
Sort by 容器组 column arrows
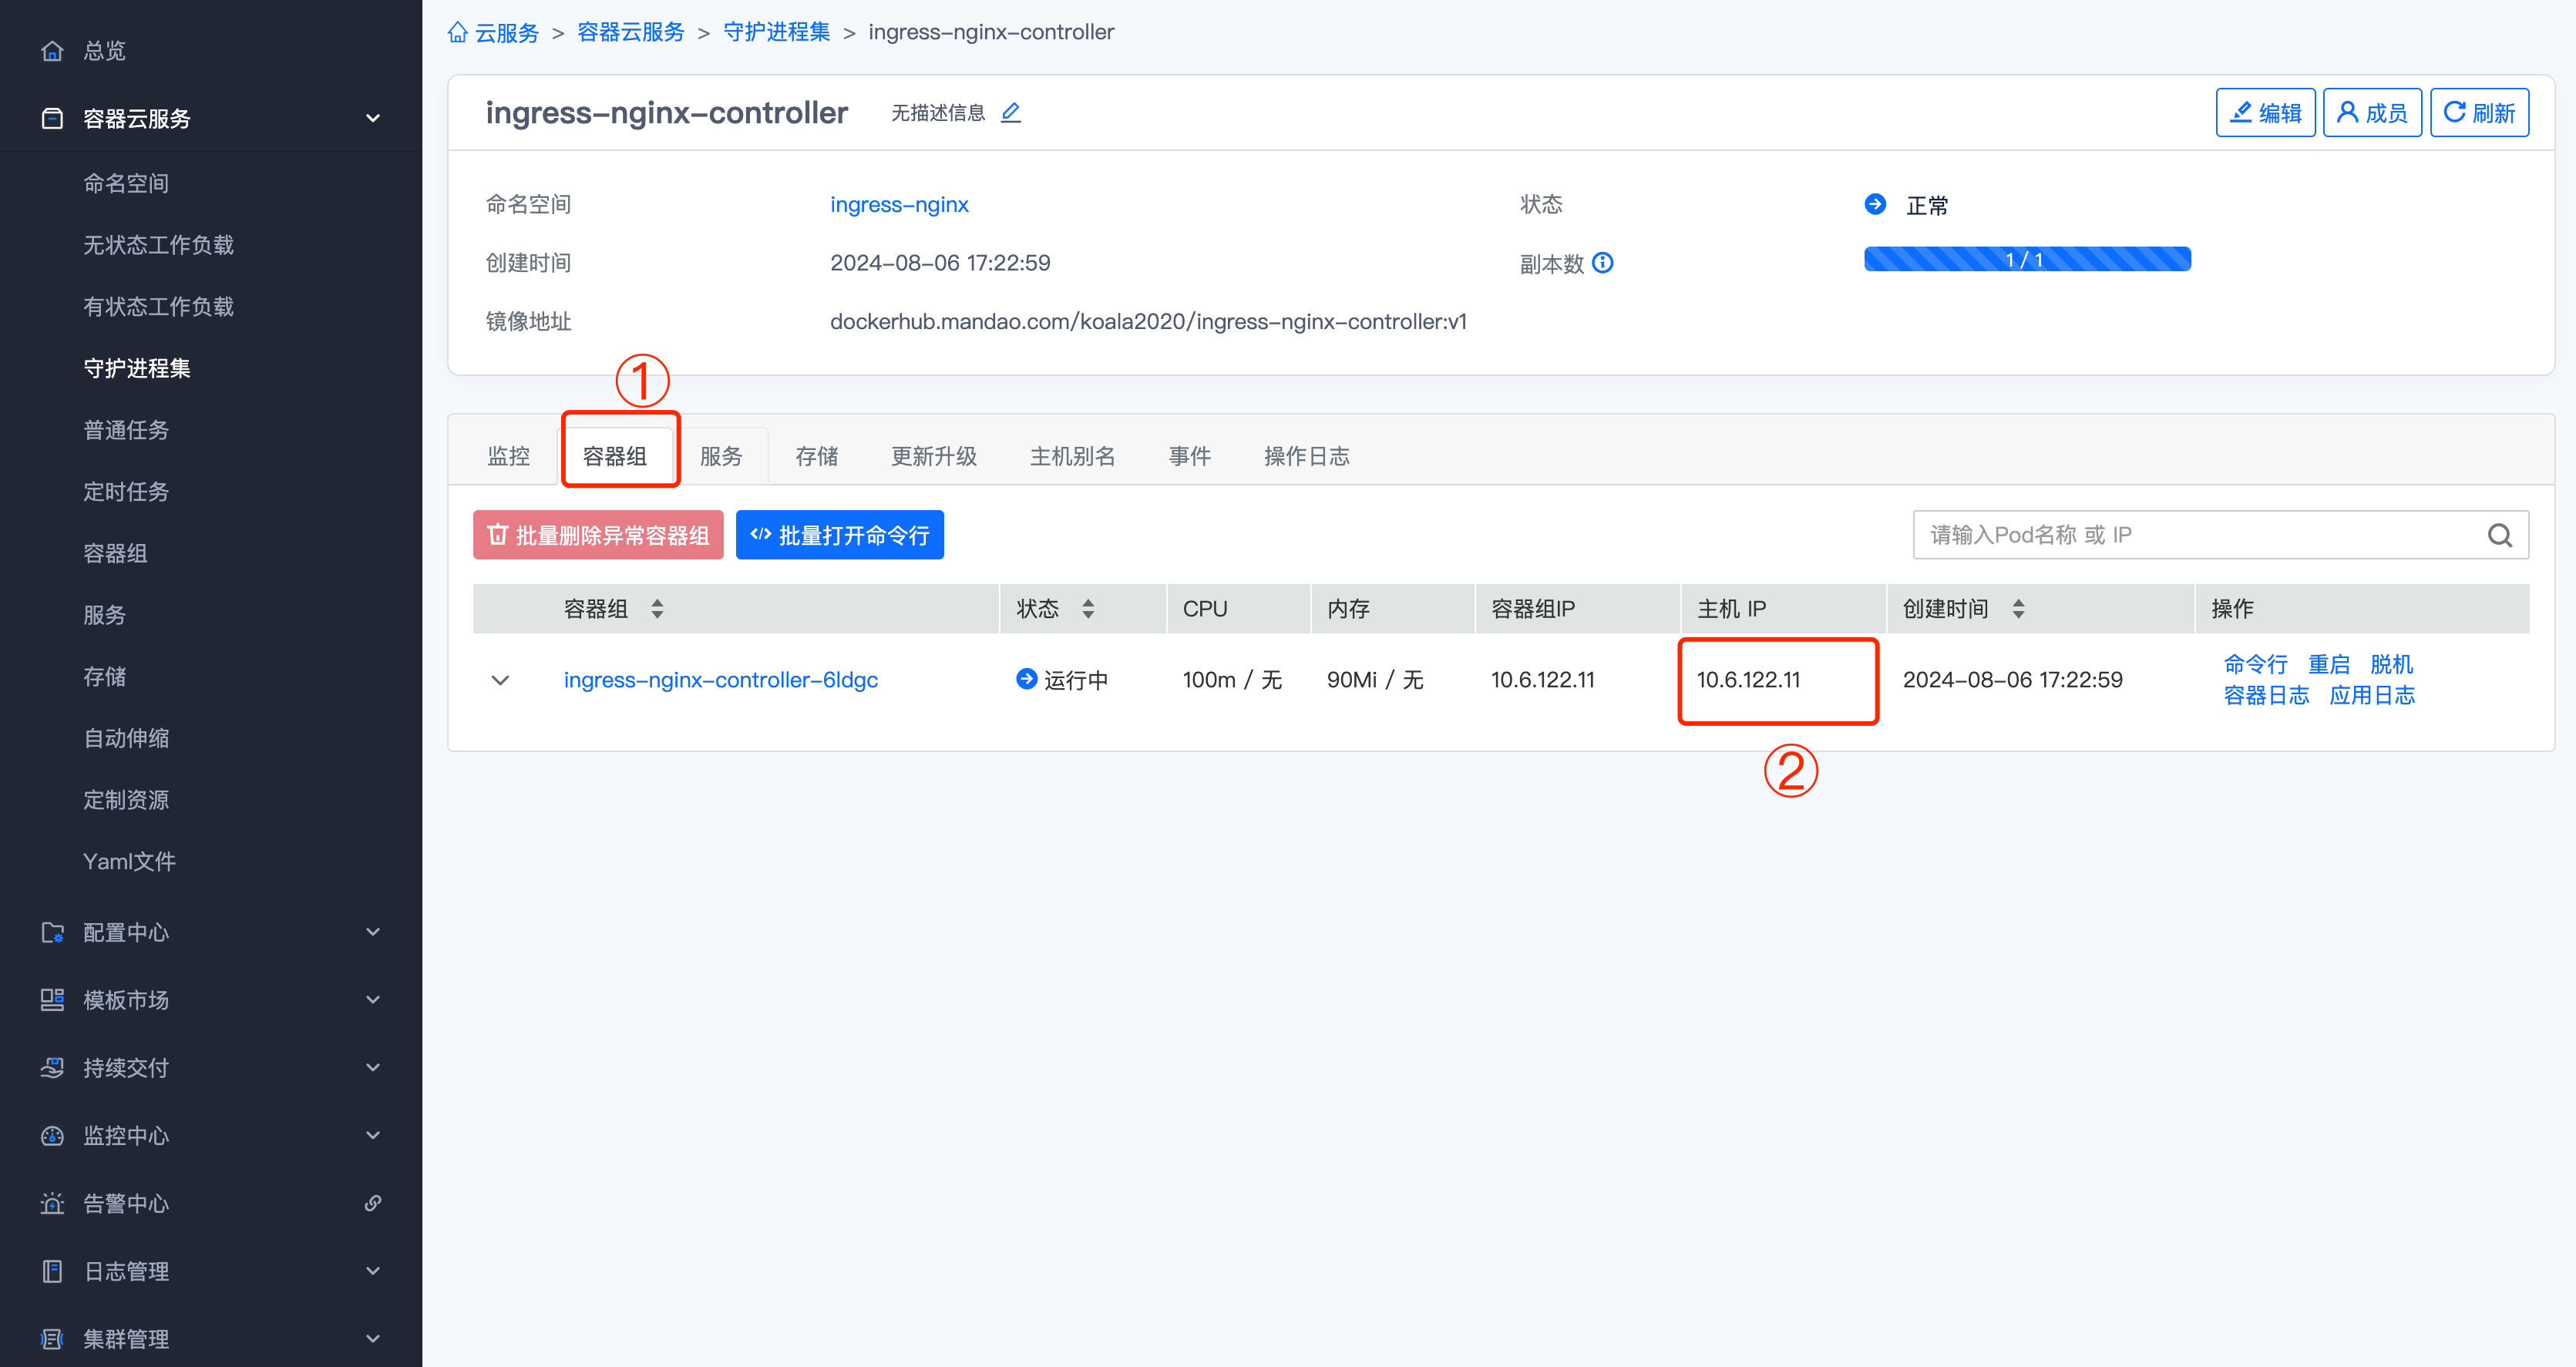657,609
